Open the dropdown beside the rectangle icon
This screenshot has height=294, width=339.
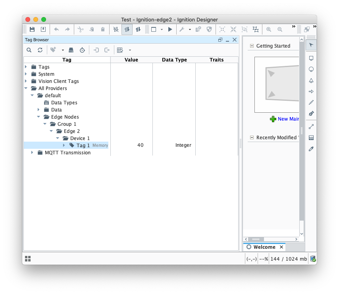[162, 30]
